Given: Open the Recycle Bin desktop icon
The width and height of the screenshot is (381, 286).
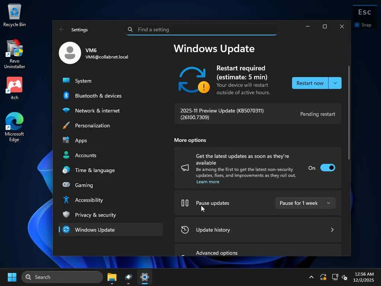Looking at the screenshot, I should 15,15.
